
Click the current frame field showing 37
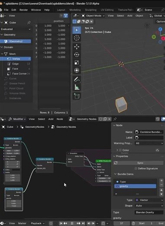122,223
